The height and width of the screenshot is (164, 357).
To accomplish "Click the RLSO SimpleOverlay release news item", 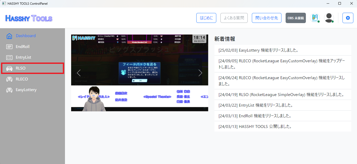I will (x=283, y=94).
